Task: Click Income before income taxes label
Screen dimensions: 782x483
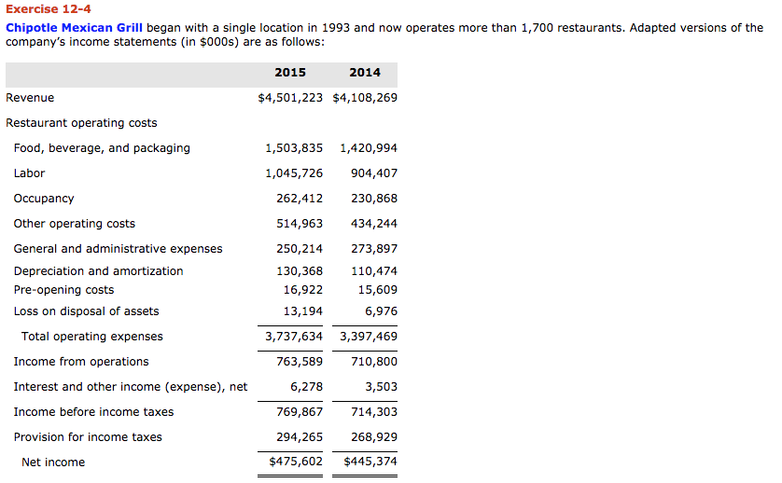Action: 93,412
